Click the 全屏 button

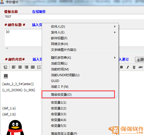140,60
